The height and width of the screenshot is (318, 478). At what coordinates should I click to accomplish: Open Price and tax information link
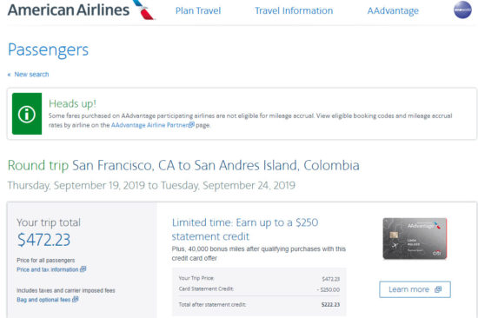coord(48,269)
